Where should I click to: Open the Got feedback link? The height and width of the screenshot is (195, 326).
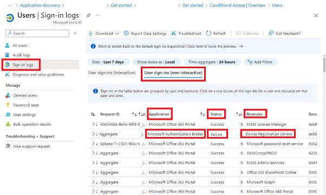[288, 34]
